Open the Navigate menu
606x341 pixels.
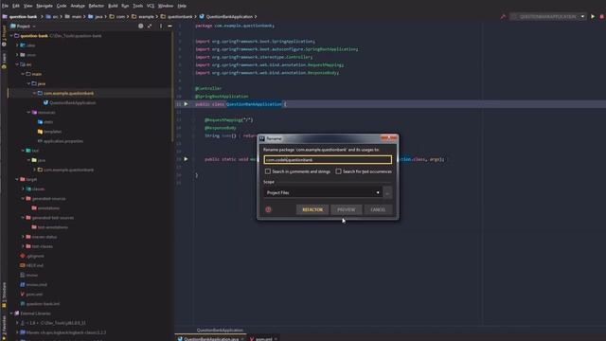(x=45, y=6)
